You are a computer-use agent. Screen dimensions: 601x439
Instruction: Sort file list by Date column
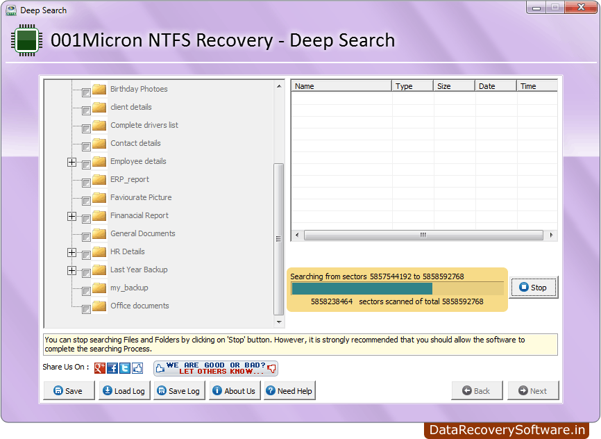pyautogui.click(x=496, y=86)
